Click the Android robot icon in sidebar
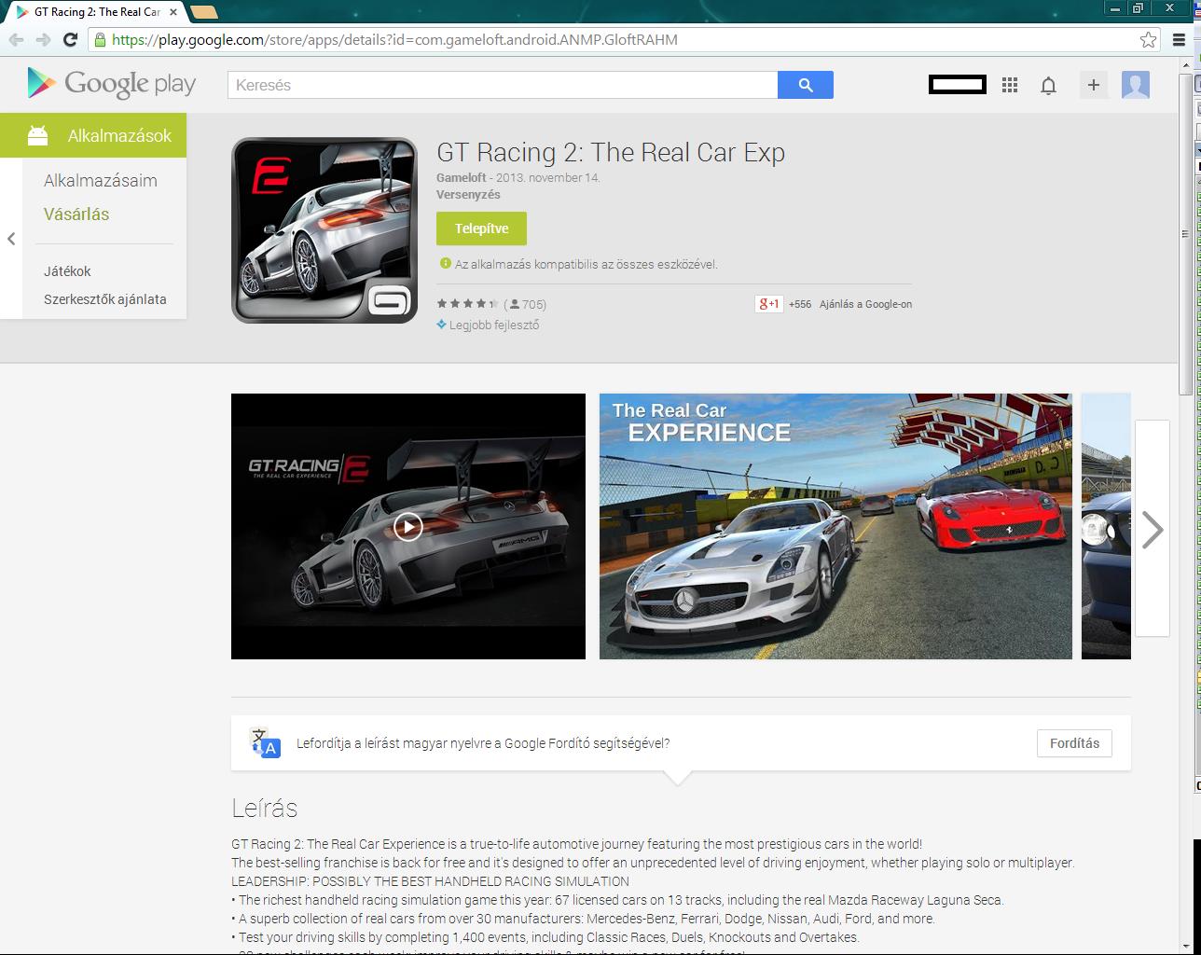 (x=37, y=136)
